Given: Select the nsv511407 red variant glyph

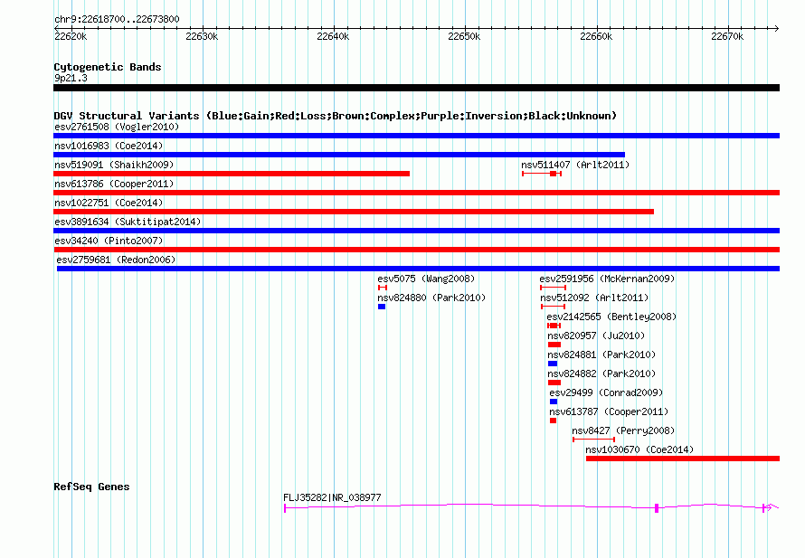Looking at the screenshot, I should tap(542, 174).
